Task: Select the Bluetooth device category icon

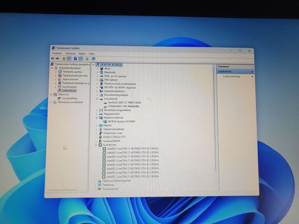Action: pos(102,72)
